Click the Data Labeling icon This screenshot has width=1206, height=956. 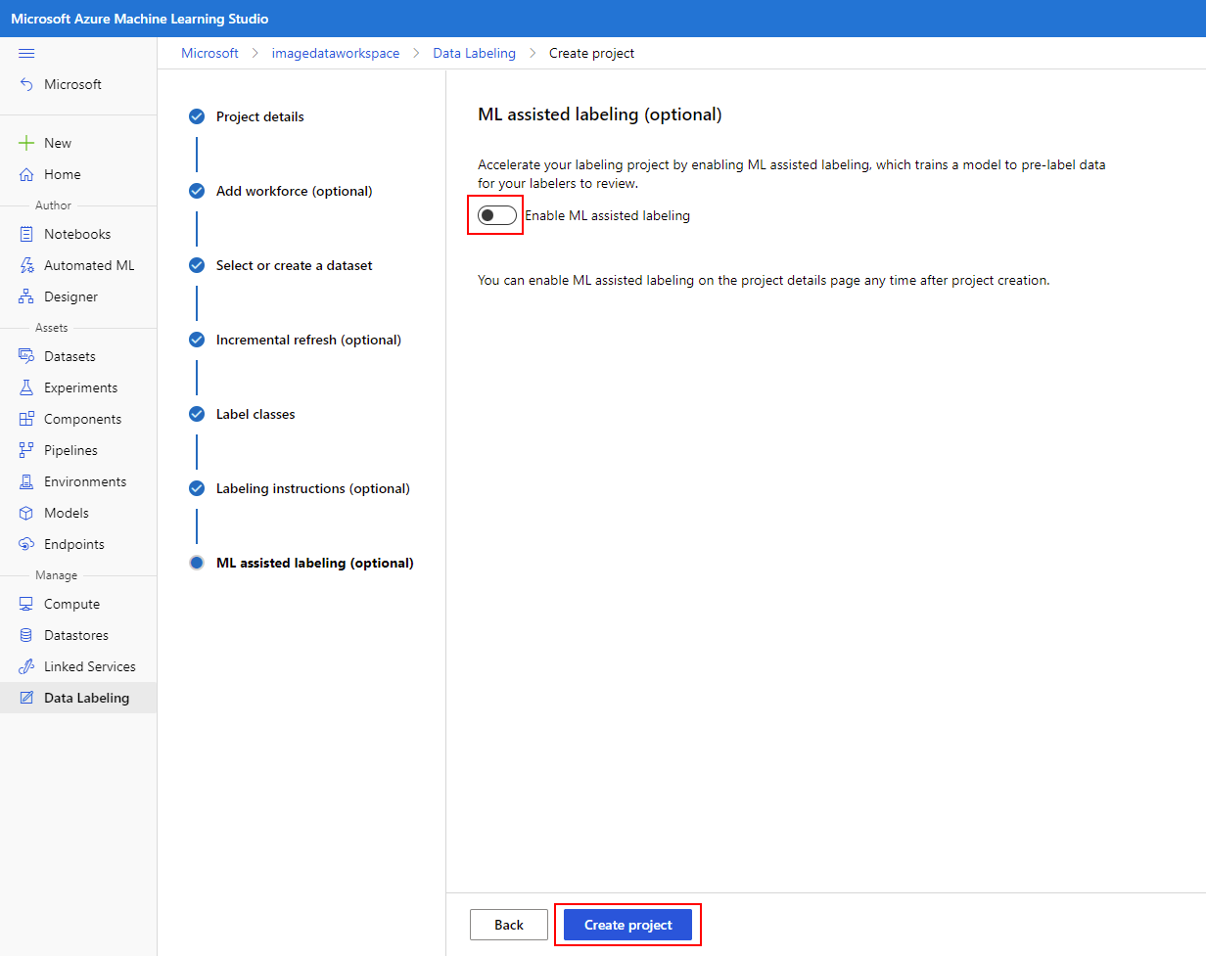pyautogui.click(x=26, y=698)
